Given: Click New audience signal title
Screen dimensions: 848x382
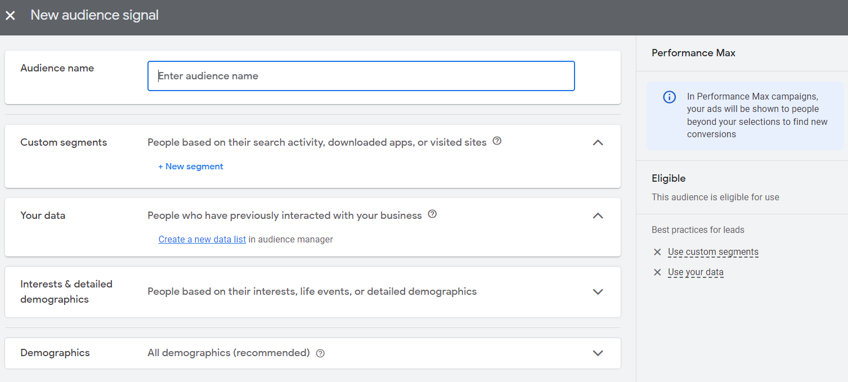Looking at the screenshot, I should click(95, 15).
